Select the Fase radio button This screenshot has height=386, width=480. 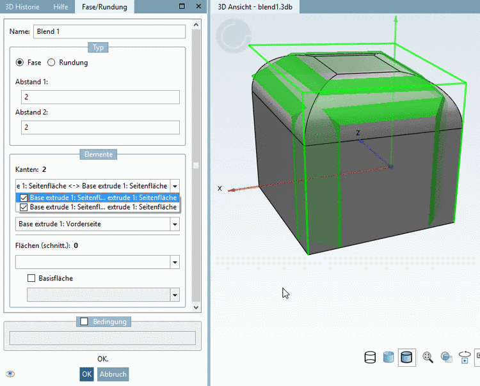(20, 63)
